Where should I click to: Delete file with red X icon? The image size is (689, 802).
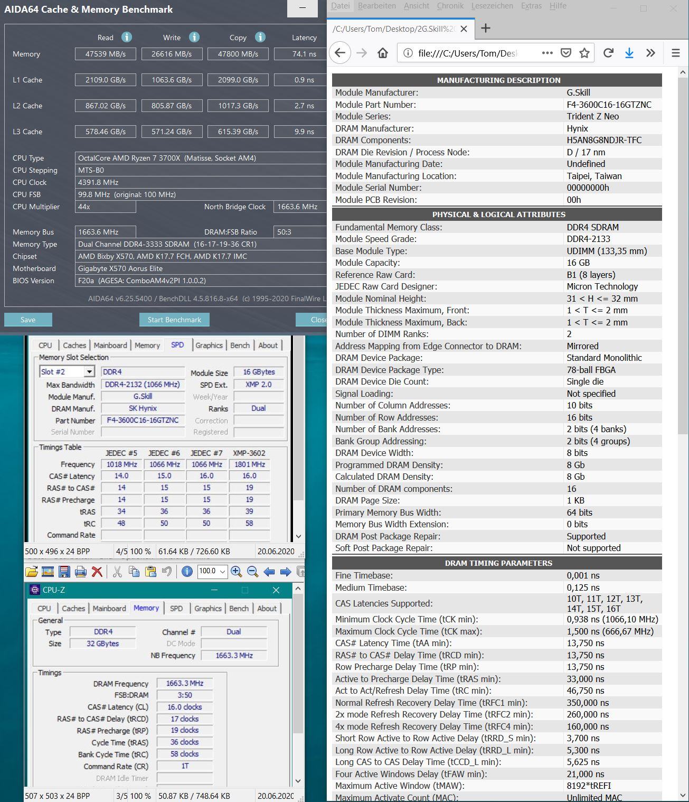[97, 571]
